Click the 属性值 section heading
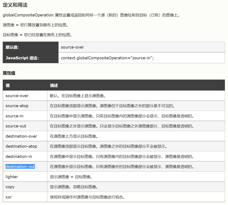 (9, 73)
